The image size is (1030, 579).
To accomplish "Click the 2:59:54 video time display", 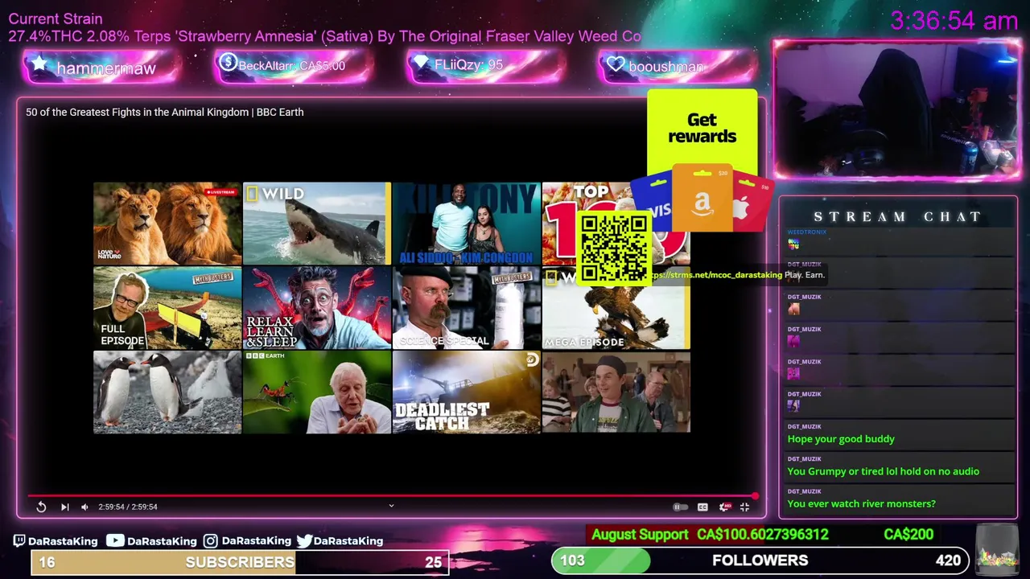I will [128, 507].
